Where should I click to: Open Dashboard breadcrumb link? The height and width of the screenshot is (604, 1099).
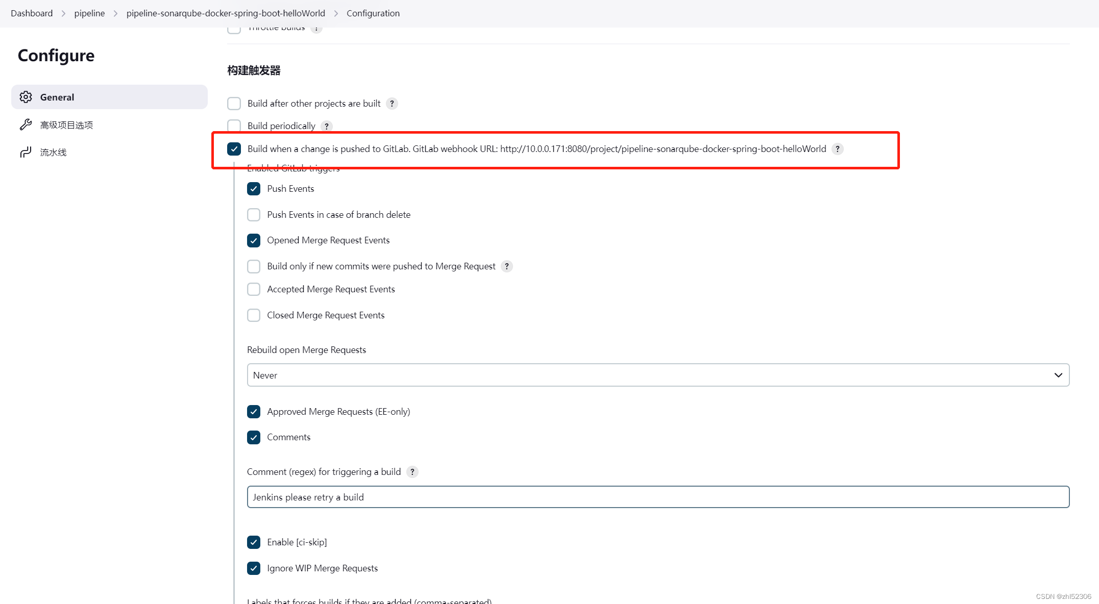(32, 13)
